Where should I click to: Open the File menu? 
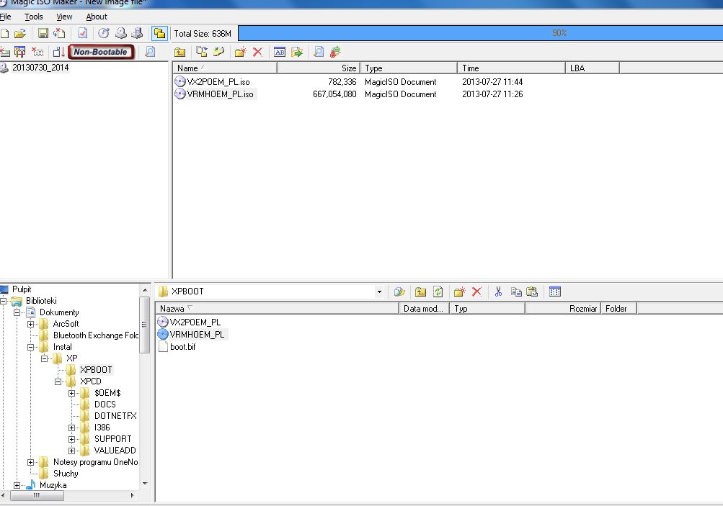[5, 17]
